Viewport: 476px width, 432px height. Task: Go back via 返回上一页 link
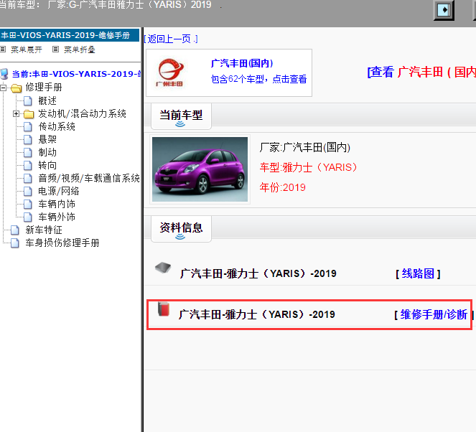click(171, 39)
